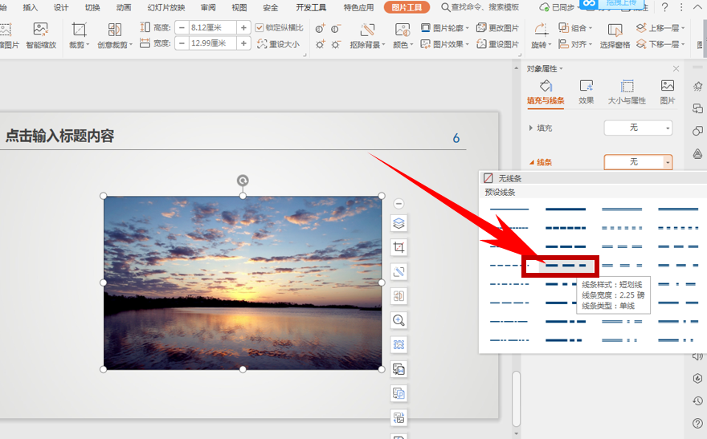
Task: Increase brightness with the sun plus icon
Action: pos(320,44)
